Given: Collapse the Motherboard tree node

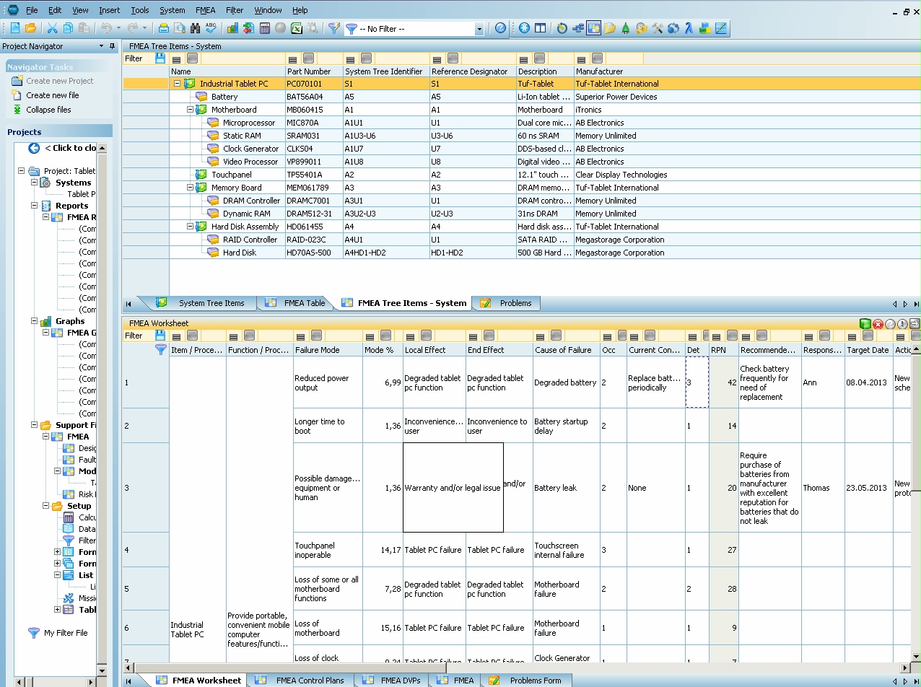Looking at the screenshot, I should [189, 110].
